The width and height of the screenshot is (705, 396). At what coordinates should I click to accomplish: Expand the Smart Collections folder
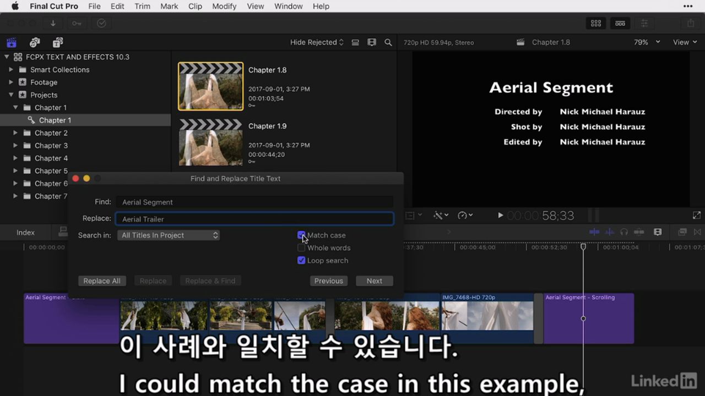point(11,69)
